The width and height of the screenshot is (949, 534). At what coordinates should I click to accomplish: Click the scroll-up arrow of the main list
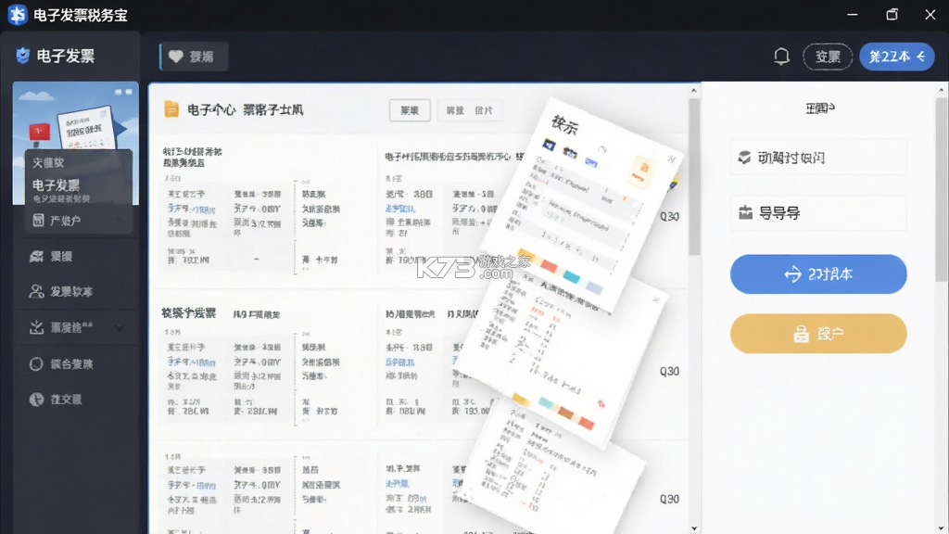(694, 91)
